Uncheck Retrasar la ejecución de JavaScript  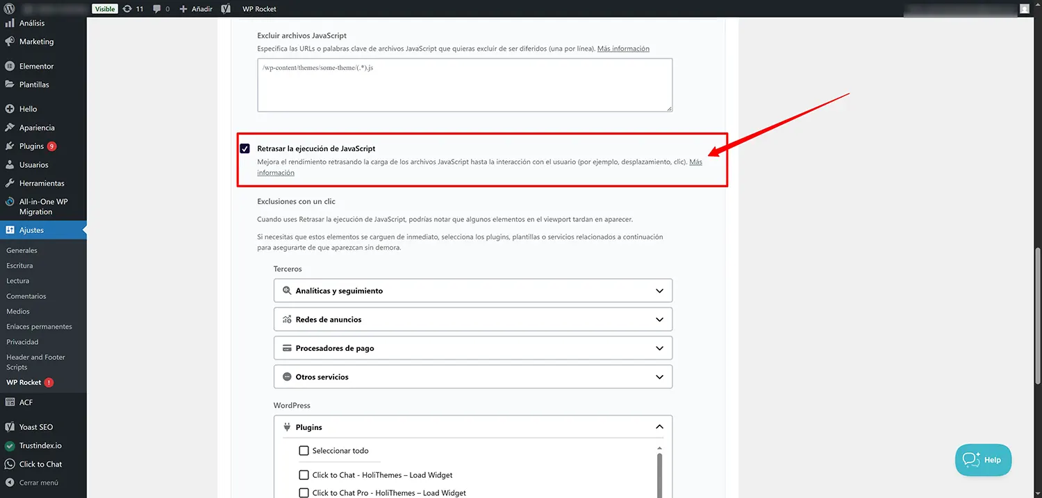(245, 148)
